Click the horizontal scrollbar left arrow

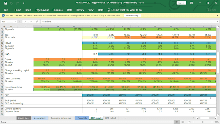[x=197, y=118]
